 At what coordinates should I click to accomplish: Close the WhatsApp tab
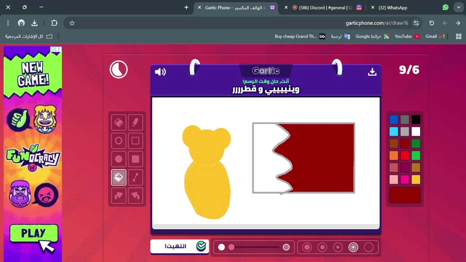(x=373, y=7)
